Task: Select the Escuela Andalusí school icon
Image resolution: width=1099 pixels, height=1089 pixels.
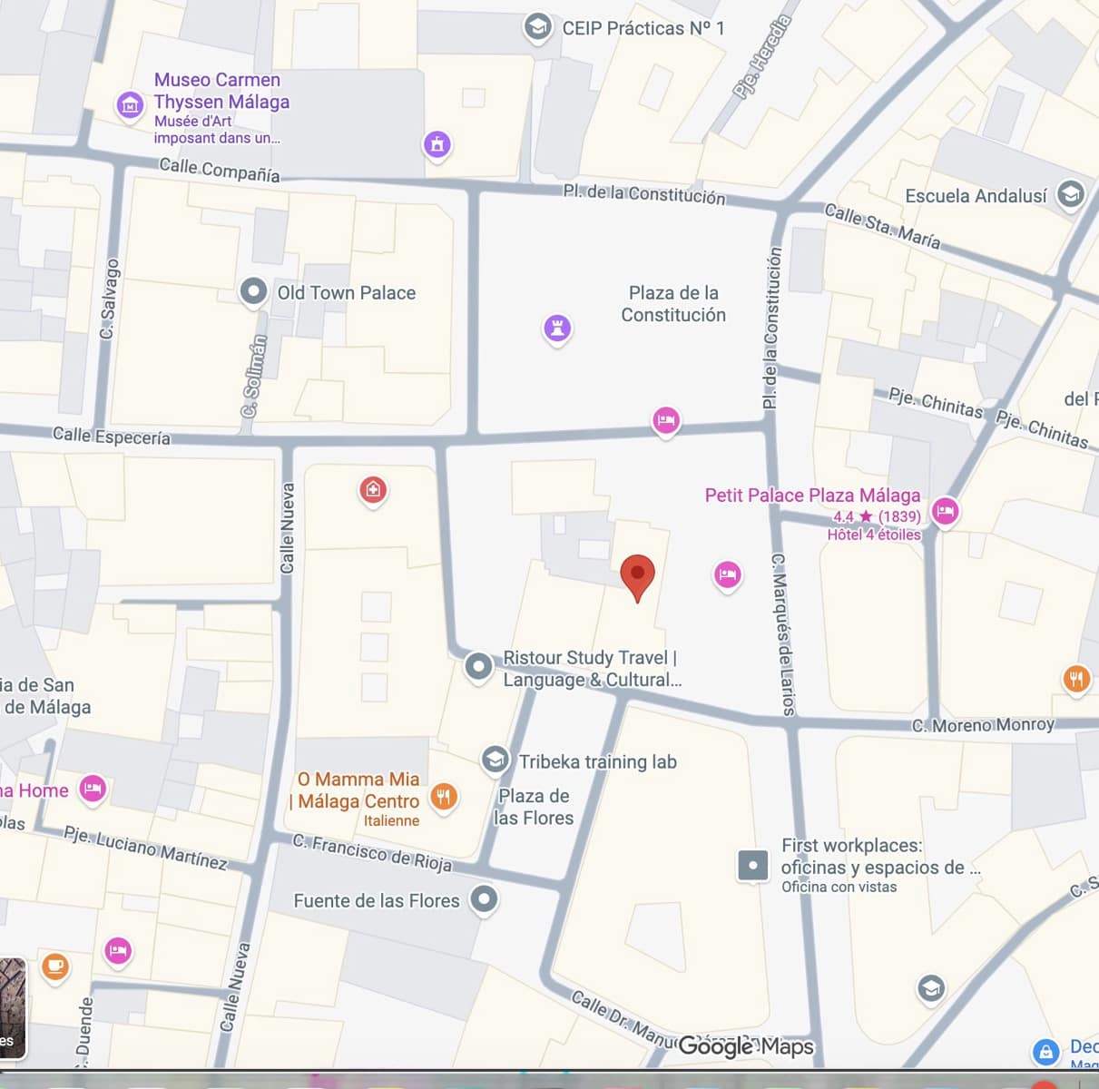Action: pos(1071,194)
